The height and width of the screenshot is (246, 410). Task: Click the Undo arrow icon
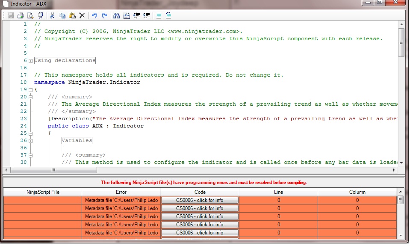click(x=94, y=16)
